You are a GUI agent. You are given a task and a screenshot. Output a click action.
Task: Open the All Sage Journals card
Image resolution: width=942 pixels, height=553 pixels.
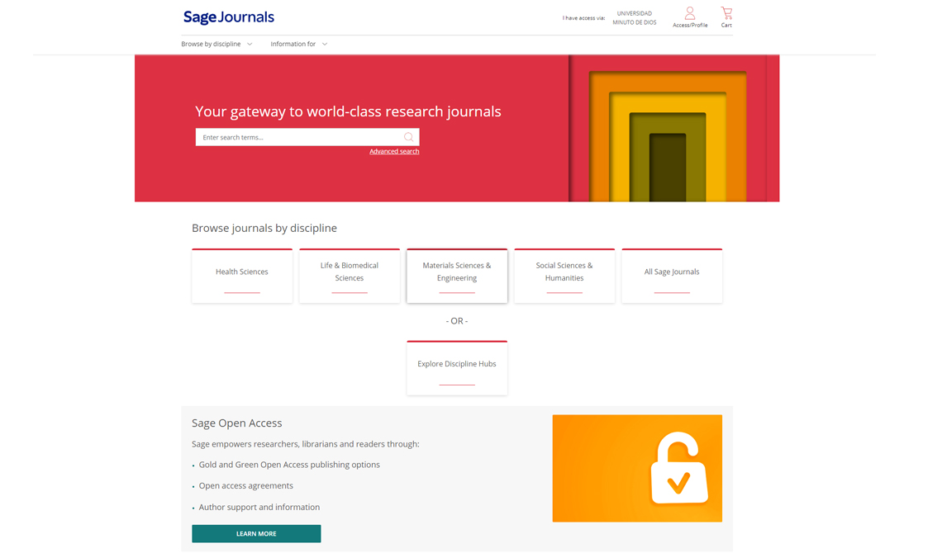(673, 276)
